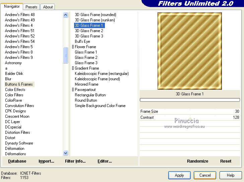Screen dimensions: 244x182
Task: Choose the Round Button filter
Action: pyautogui.click(x=86, y=100)
